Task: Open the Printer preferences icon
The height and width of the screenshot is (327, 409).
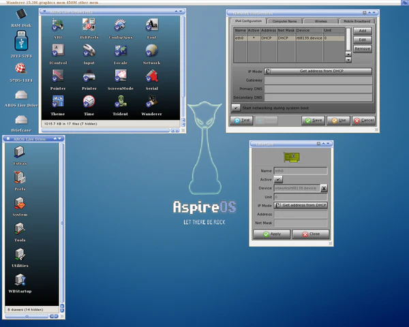Action: click(x=89, y=76)
